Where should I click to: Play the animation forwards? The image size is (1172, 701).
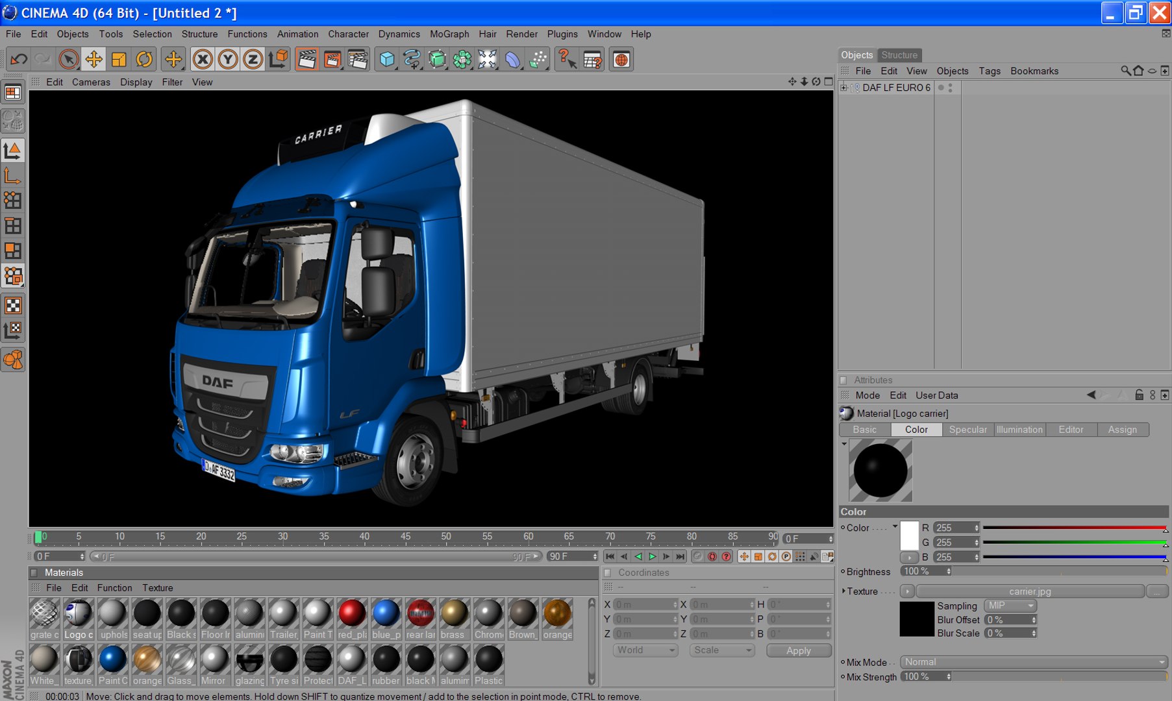[652, 556]
